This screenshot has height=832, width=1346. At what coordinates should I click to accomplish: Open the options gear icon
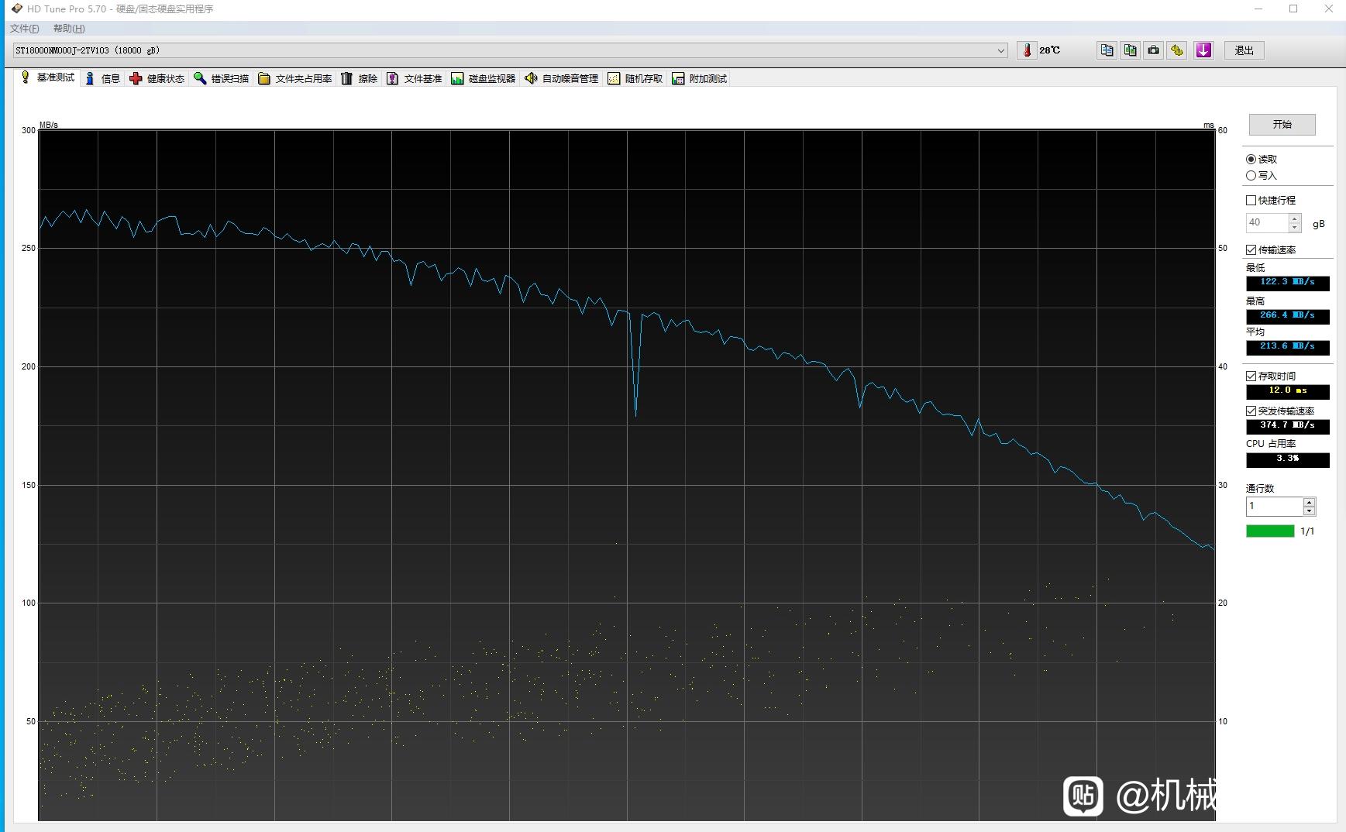pyautogui.click(x=1177, y=50)
